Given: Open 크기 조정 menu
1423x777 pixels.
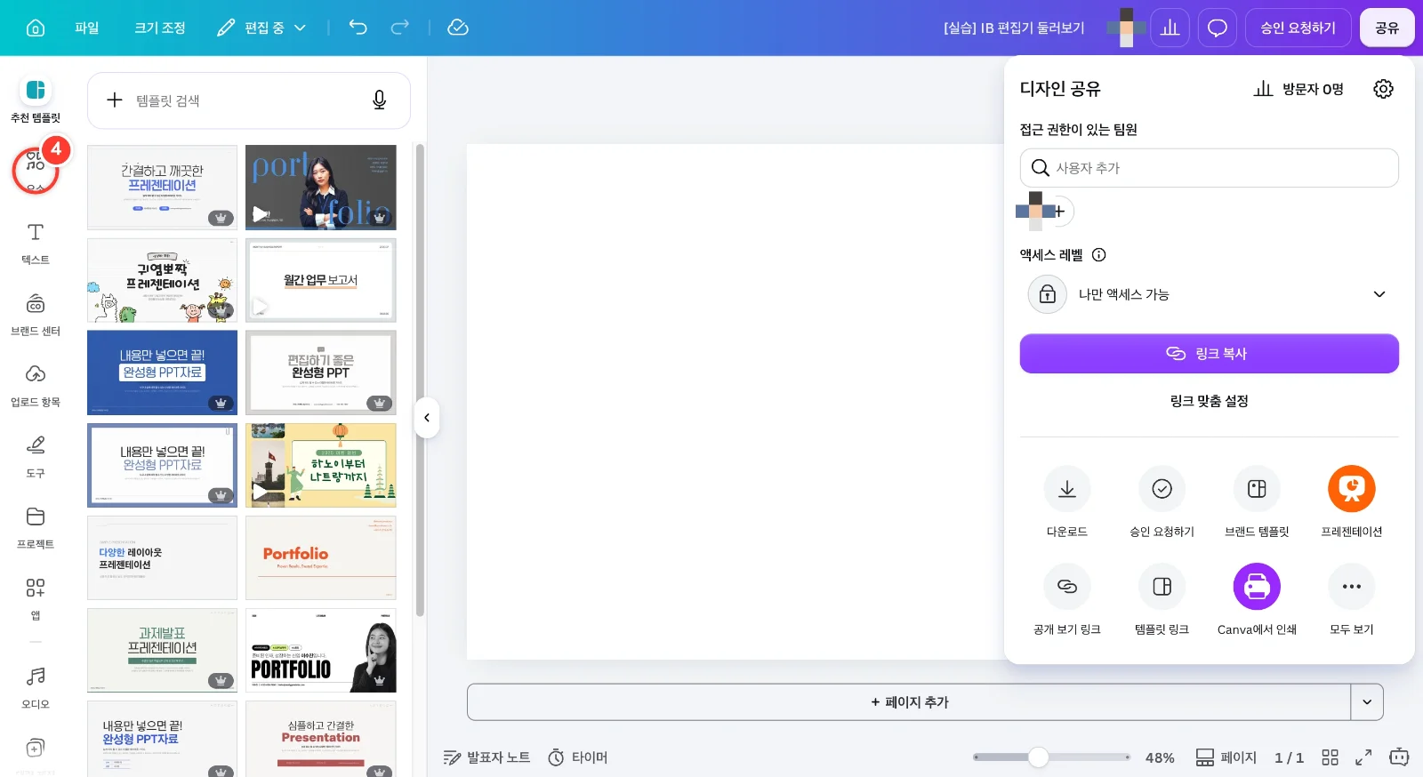Looking at the screenshot, I should pos(160,28).
